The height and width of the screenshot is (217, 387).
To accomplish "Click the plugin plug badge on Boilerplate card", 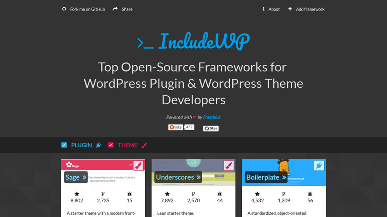I will coord(319,166).
